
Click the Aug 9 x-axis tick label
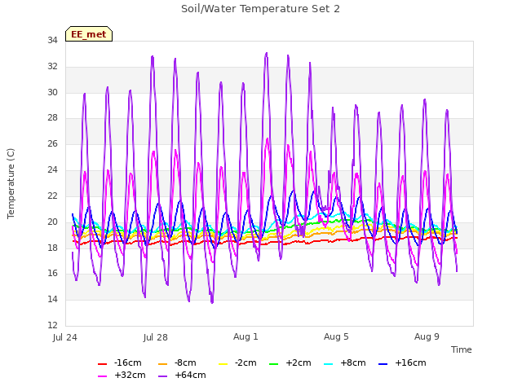[427, 336]
